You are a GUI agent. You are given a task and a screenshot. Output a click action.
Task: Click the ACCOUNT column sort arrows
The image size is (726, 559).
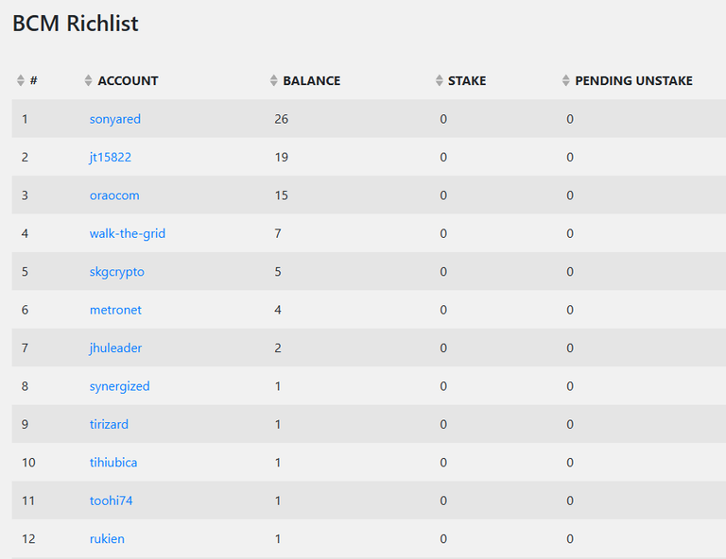(x=89, y=80)
